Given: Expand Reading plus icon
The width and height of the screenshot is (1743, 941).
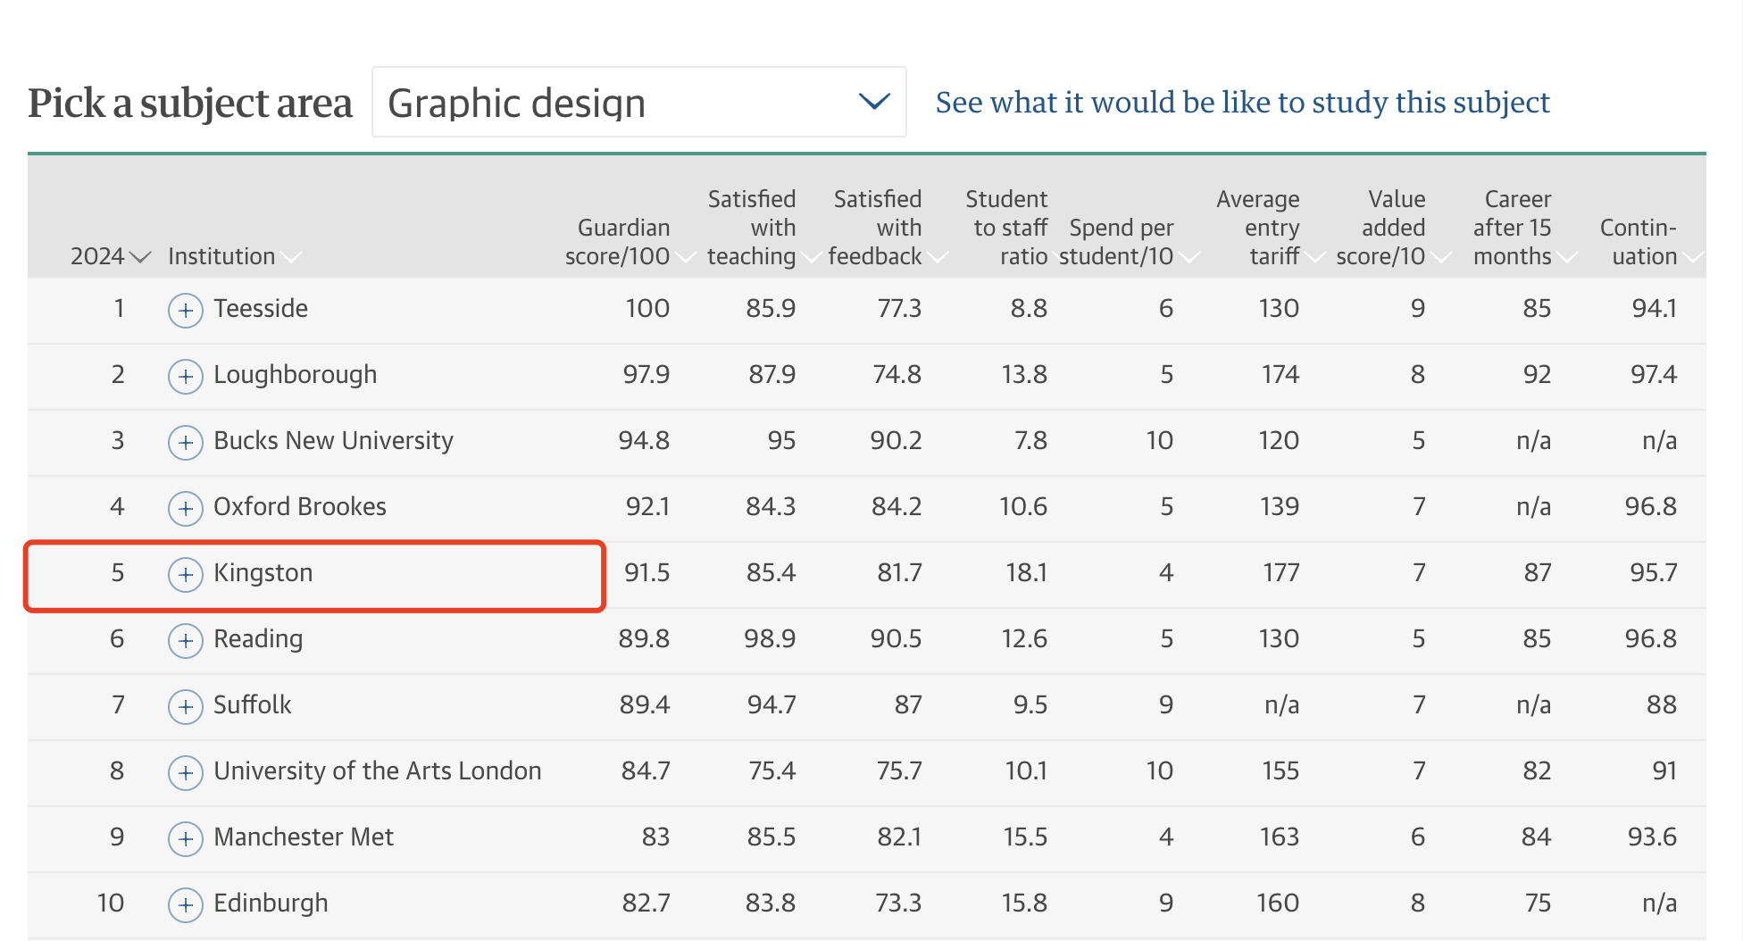Looking at the screenshot, I should [x=186, y=641].
